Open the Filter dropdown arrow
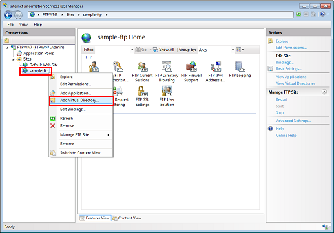 132,50
